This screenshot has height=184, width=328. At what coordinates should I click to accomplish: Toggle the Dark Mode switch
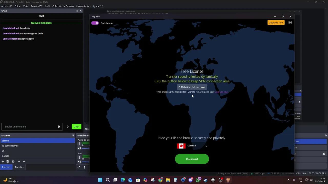95,23
